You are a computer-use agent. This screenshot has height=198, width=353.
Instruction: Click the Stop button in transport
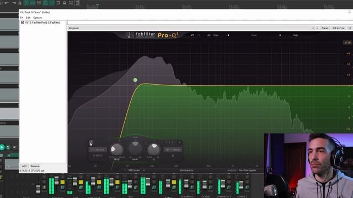[x=14, y=147]
